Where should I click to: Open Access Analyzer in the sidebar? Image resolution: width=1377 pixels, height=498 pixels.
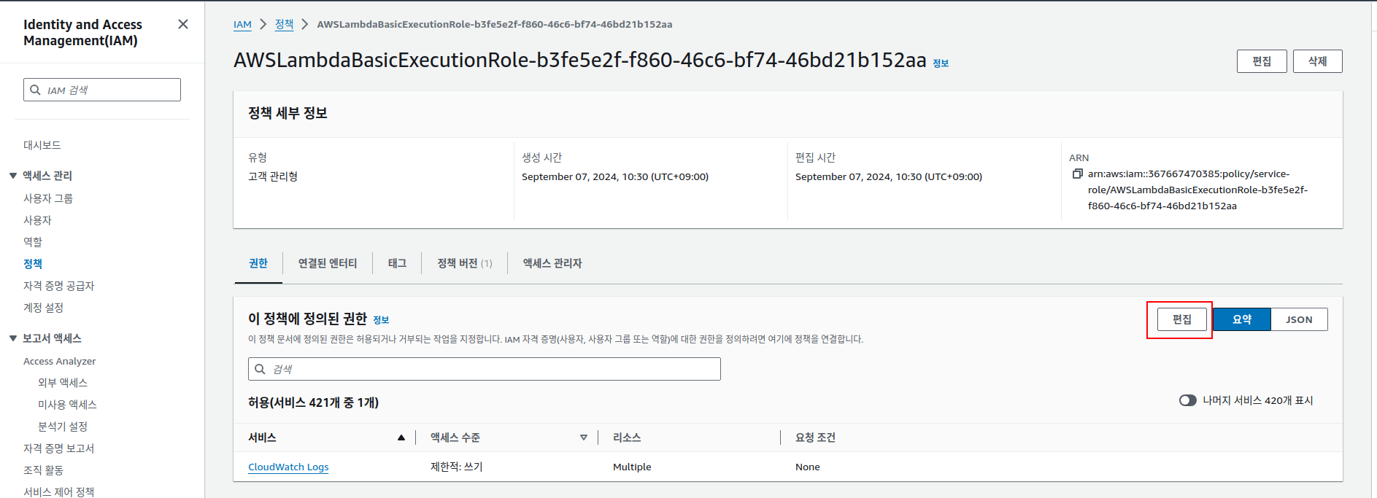[x=60, y=361]
